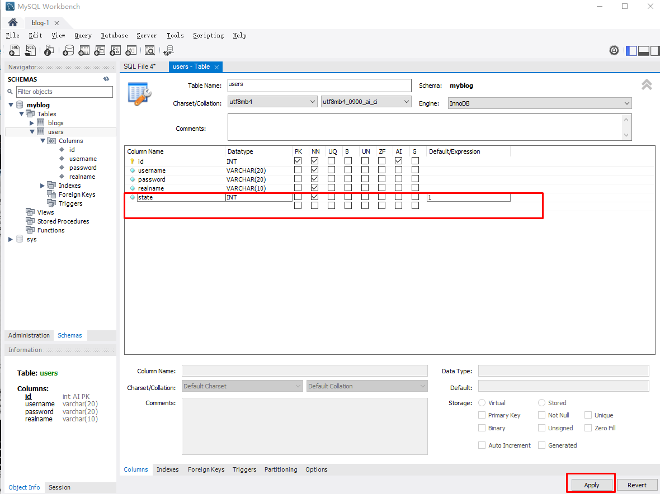Screen dimensions: 660x494
Task: Click the Apply button
Action: pos(591,485)
